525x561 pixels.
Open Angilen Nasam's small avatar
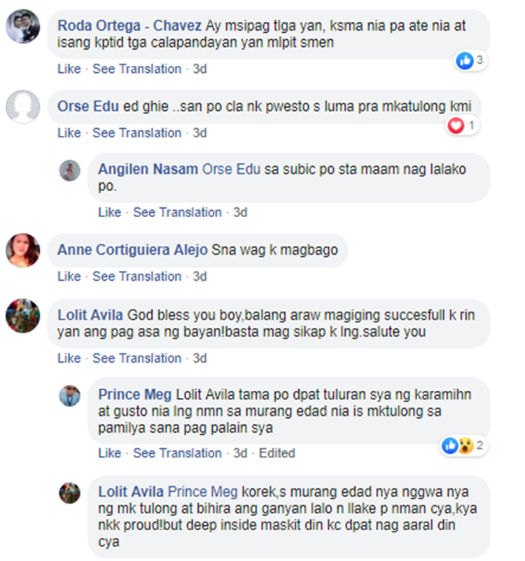[x=70, y=170]
